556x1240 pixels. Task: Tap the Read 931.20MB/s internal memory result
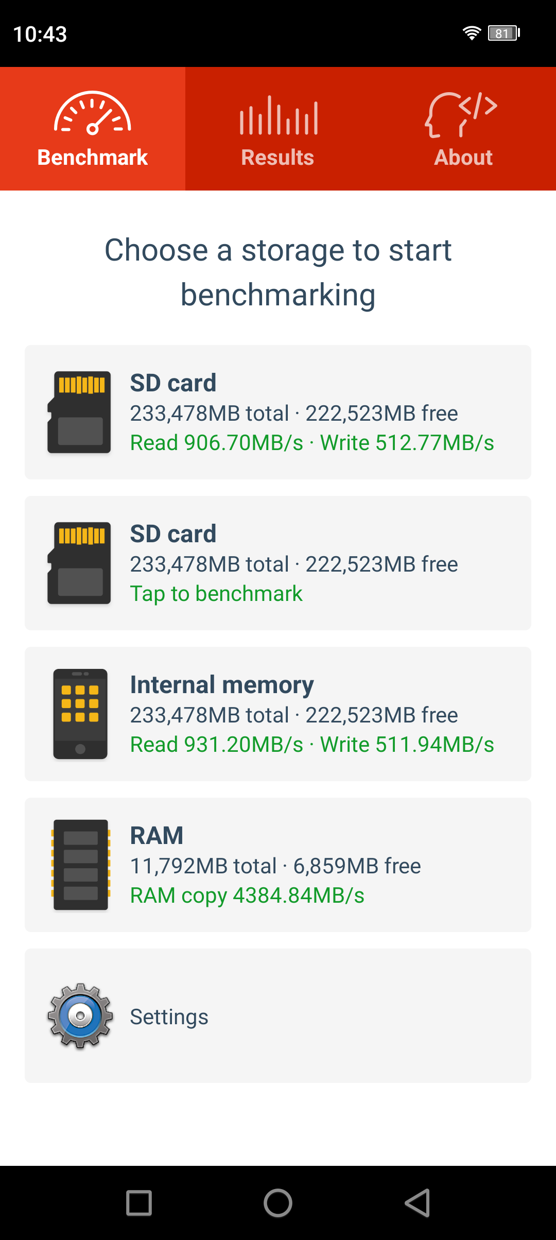pyautogui.click(x=217, y=745)
